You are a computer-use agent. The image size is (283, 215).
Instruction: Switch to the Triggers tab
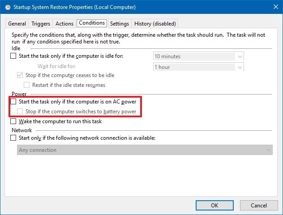click(41, 24)
